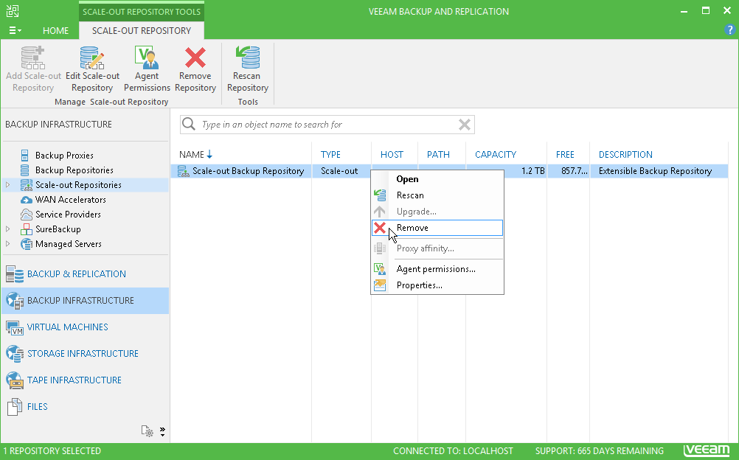Select Backup Repositories in the tree

click(x=74, y=170)
